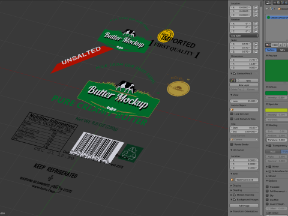Click the orange object icon in the Item panel
The image size is (288, 216).
[232, 179]
